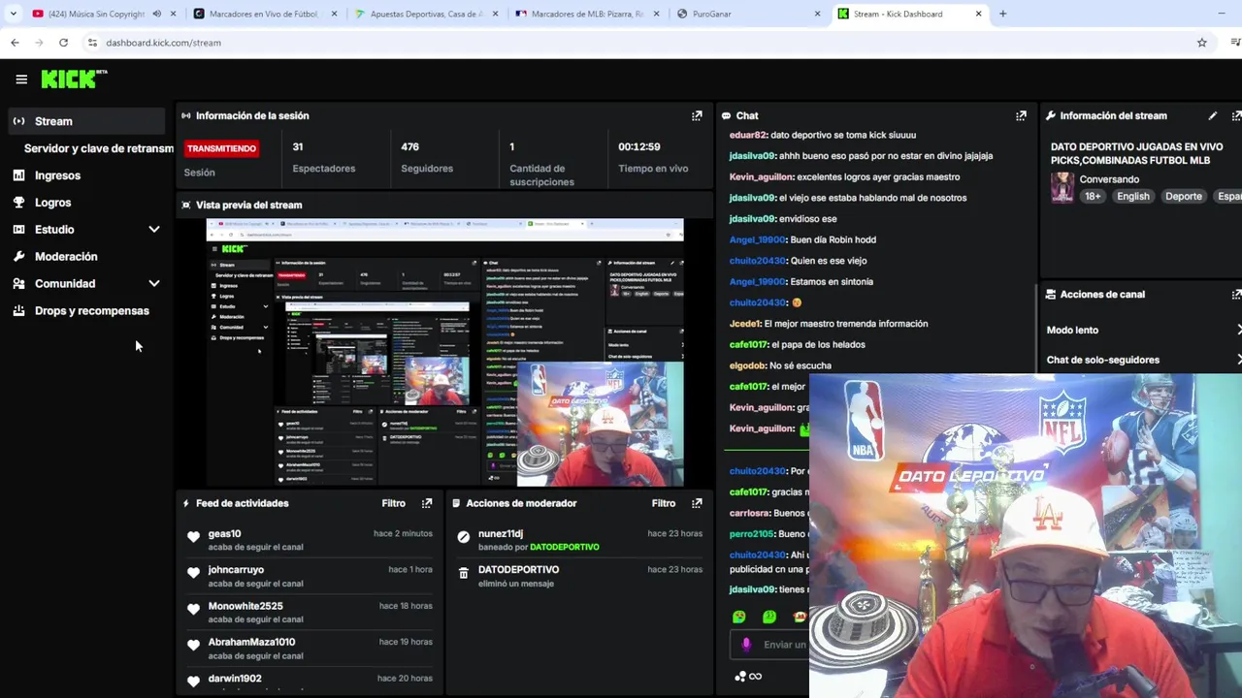
Task: Pop out the Feed de actividades panel
Action: 427,503
